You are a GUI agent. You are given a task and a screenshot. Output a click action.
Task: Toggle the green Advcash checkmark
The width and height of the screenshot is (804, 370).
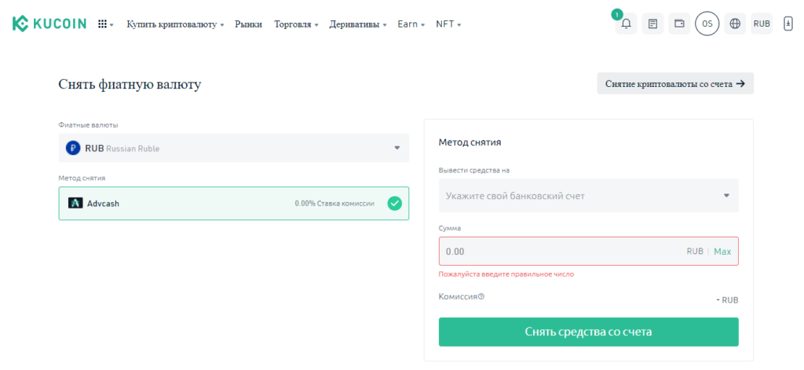(x=394, y=203)
